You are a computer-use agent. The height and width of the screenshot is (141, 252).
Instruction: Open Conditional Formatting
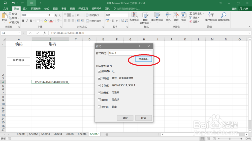(134, 18)
